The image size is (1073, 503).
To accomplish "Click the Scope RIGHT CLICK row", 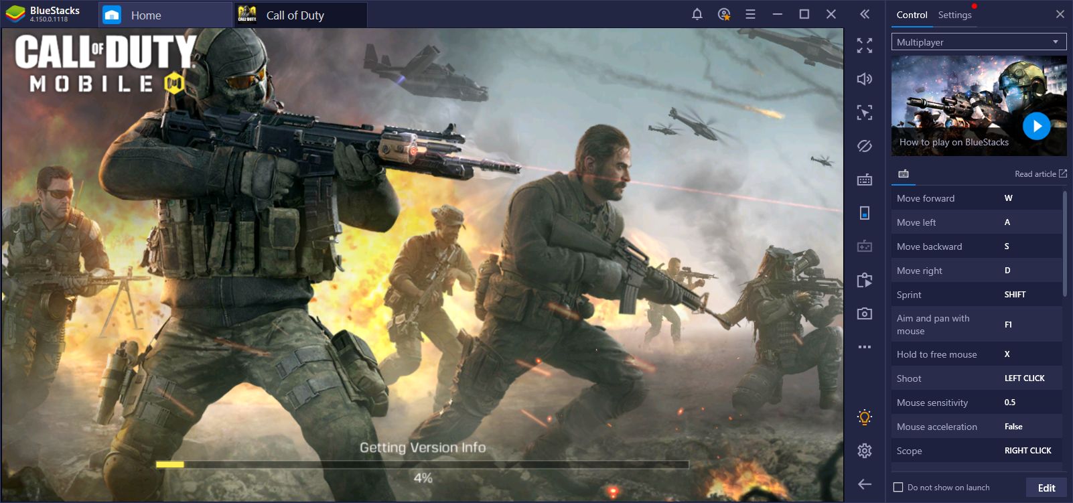I will coord(977,451).
